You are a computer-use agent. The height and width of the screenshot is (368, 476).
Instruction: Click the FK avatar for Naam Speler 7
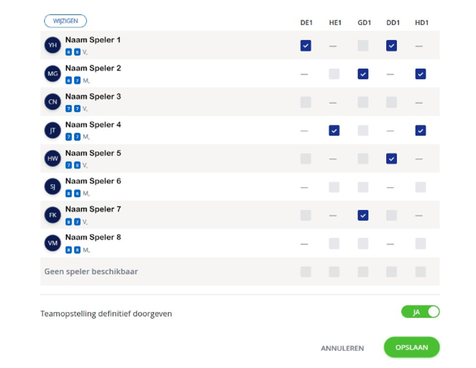click(x=52, y=215)
